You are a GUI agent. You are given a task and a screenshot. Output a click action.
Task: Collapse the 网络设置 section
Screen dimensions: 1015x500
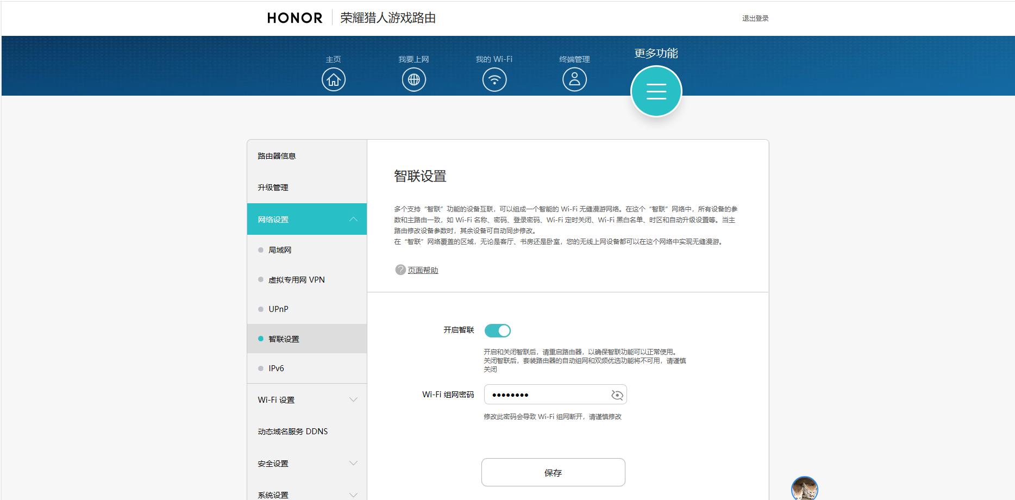pos(354,219)
